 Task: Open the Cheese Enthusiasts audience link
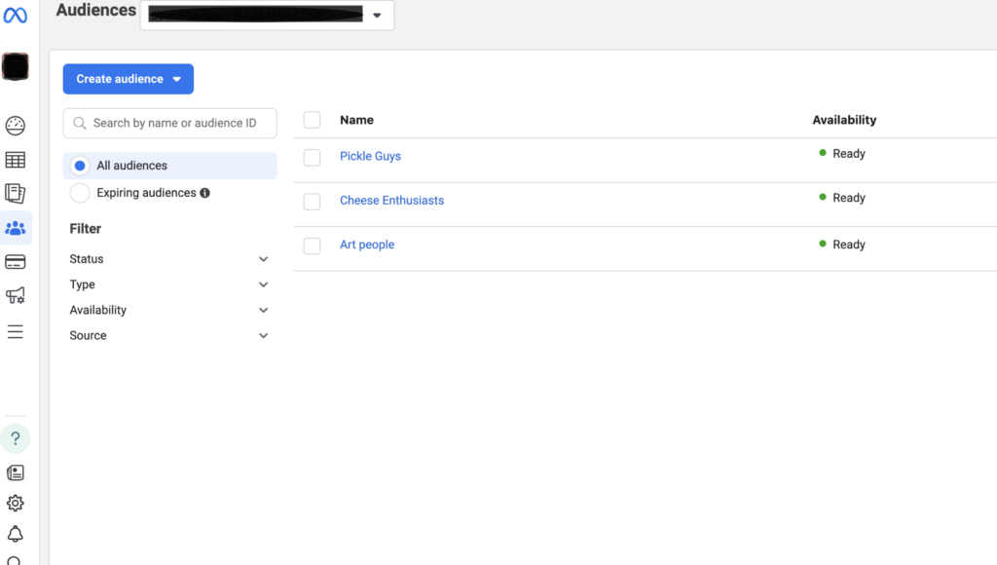point(391,201)
